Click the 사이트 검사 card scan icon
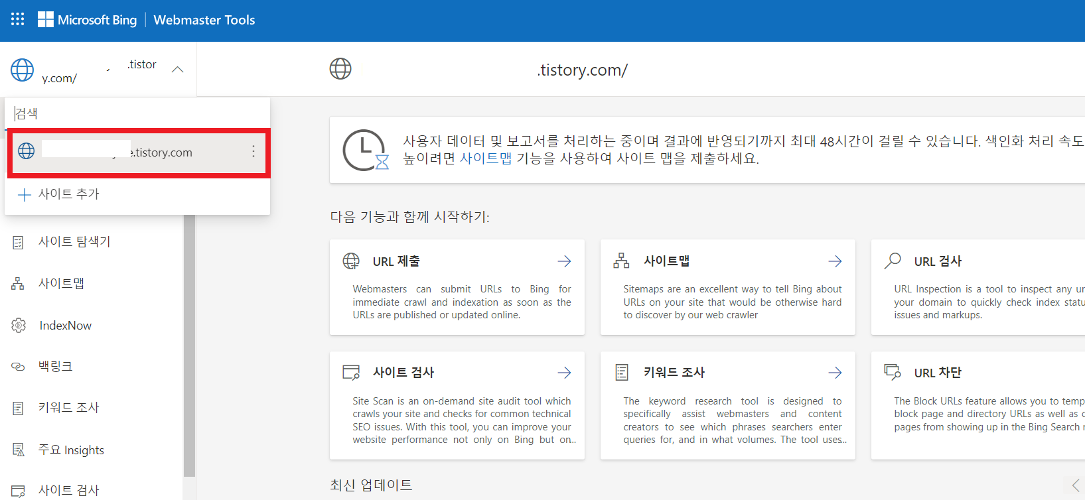This screenshot has width=1085, height=500. [x=351, y=372]
